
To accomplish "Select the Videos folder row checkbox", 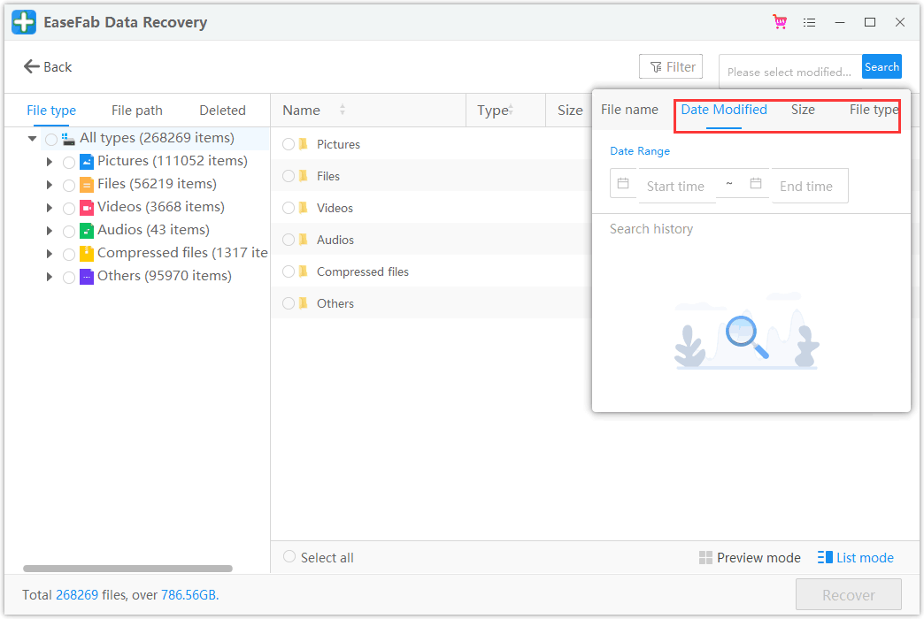I will click(289, 207).
